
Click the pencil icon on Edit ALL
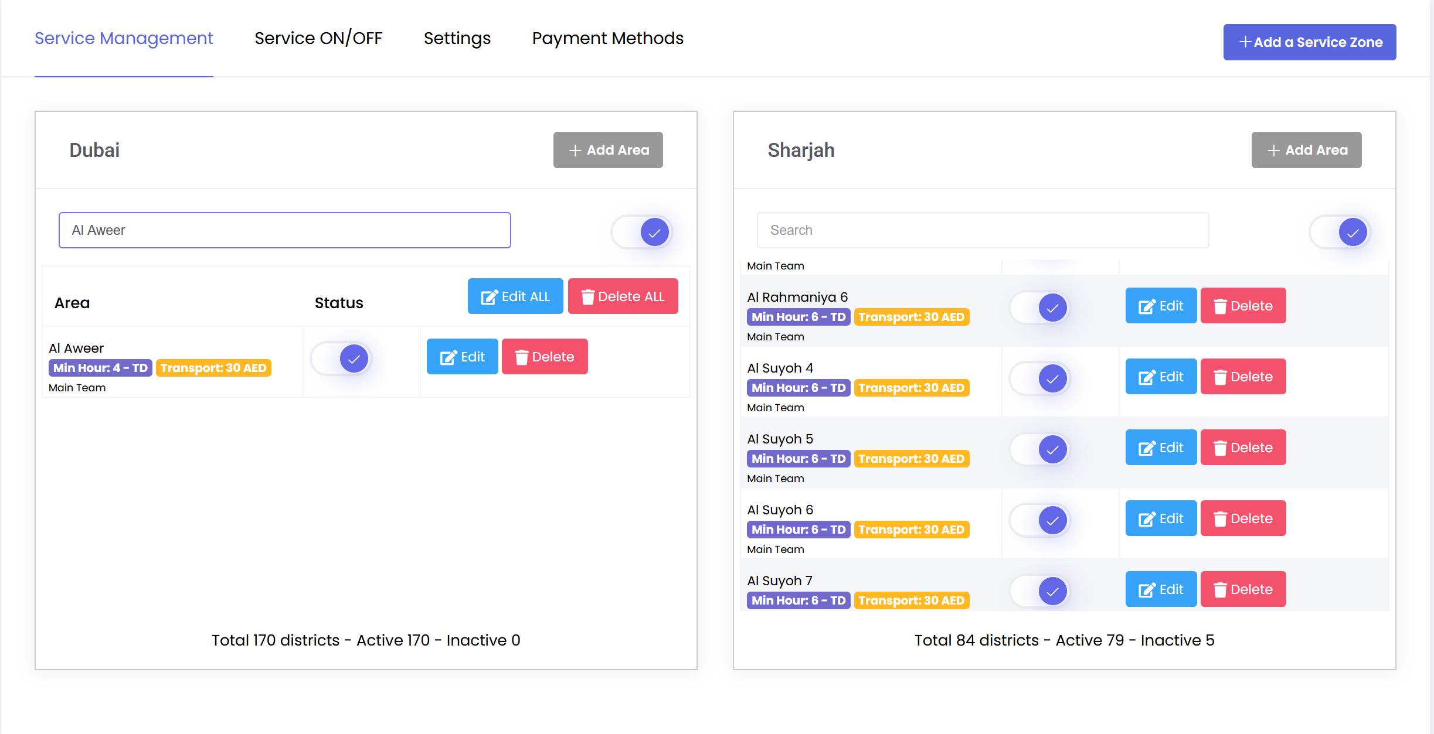pyautogui.click(x=488, y=297)
